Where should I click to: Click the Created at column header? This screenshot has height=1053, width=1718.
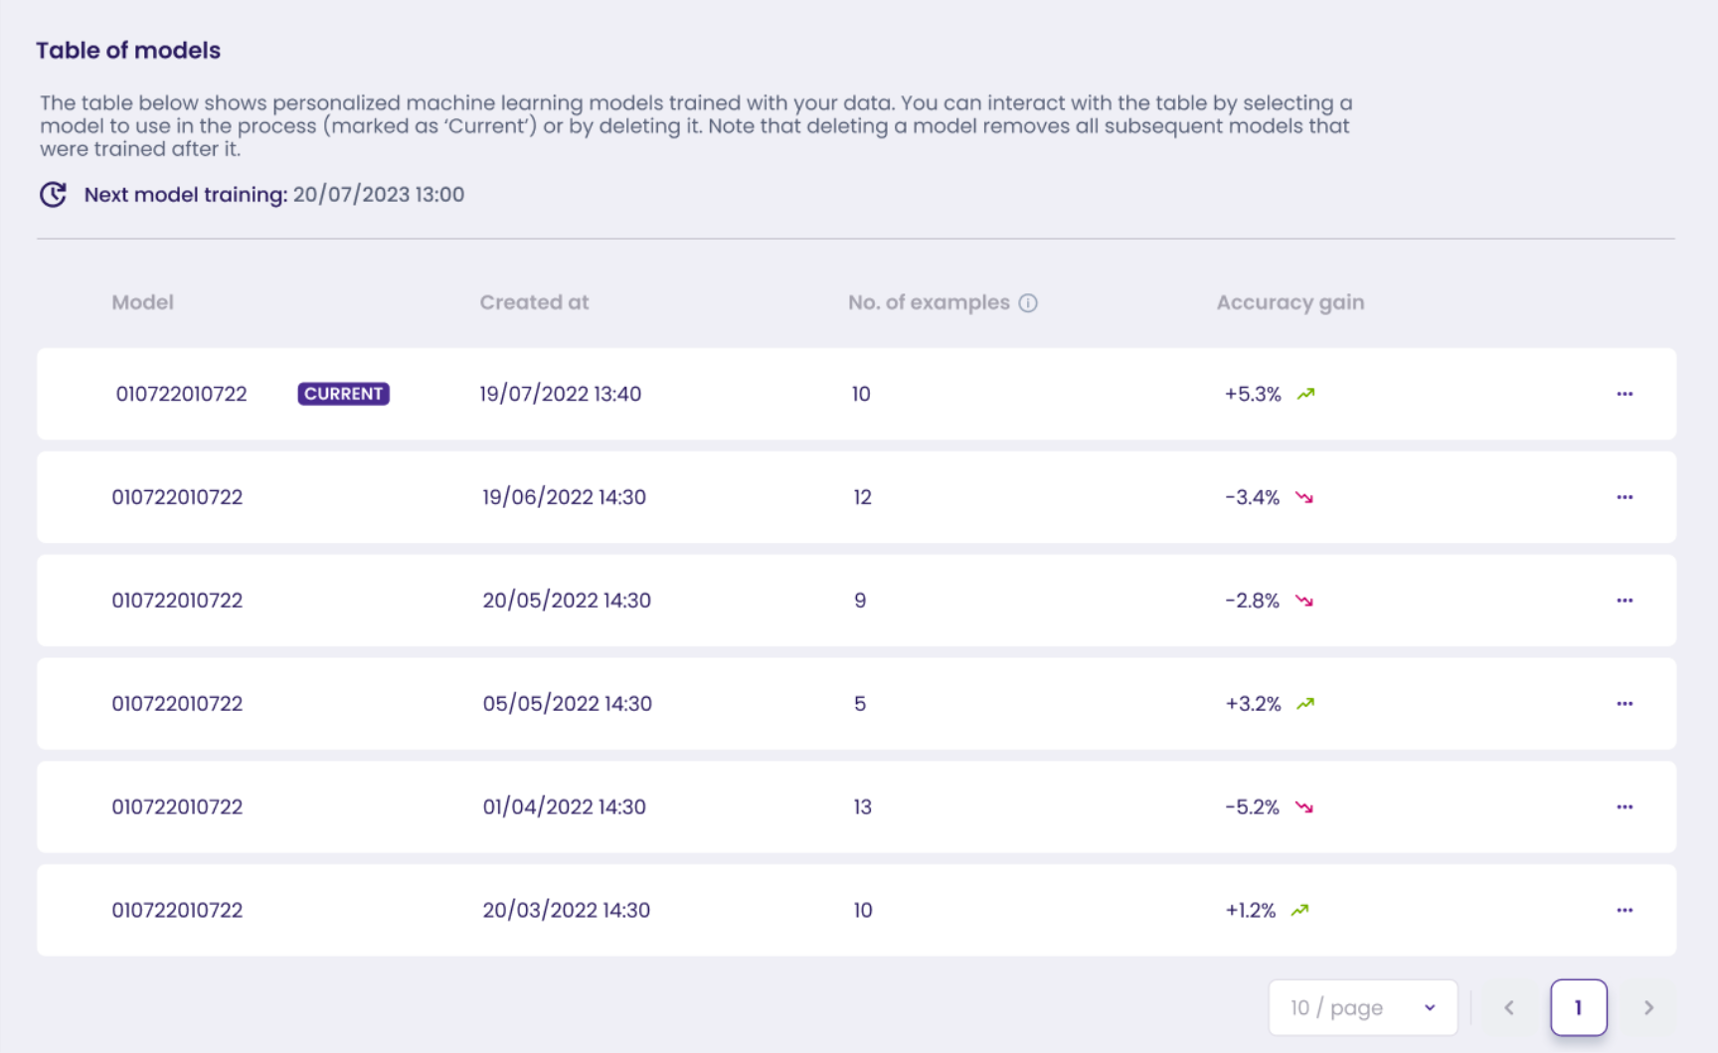[534, 302]
